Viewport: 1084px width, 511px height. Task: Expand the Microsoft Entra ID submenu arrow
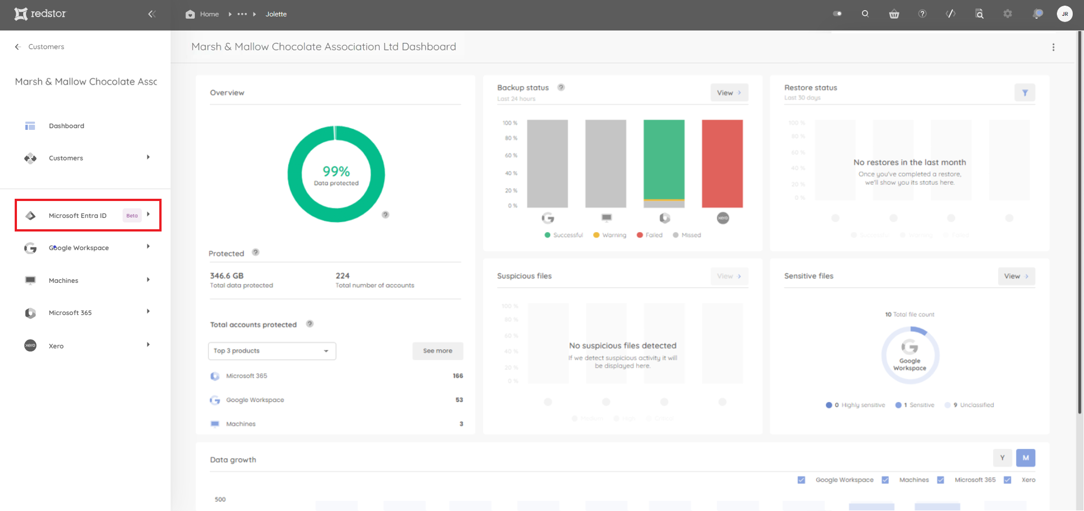pyautogui.click(x=148, y=214)
